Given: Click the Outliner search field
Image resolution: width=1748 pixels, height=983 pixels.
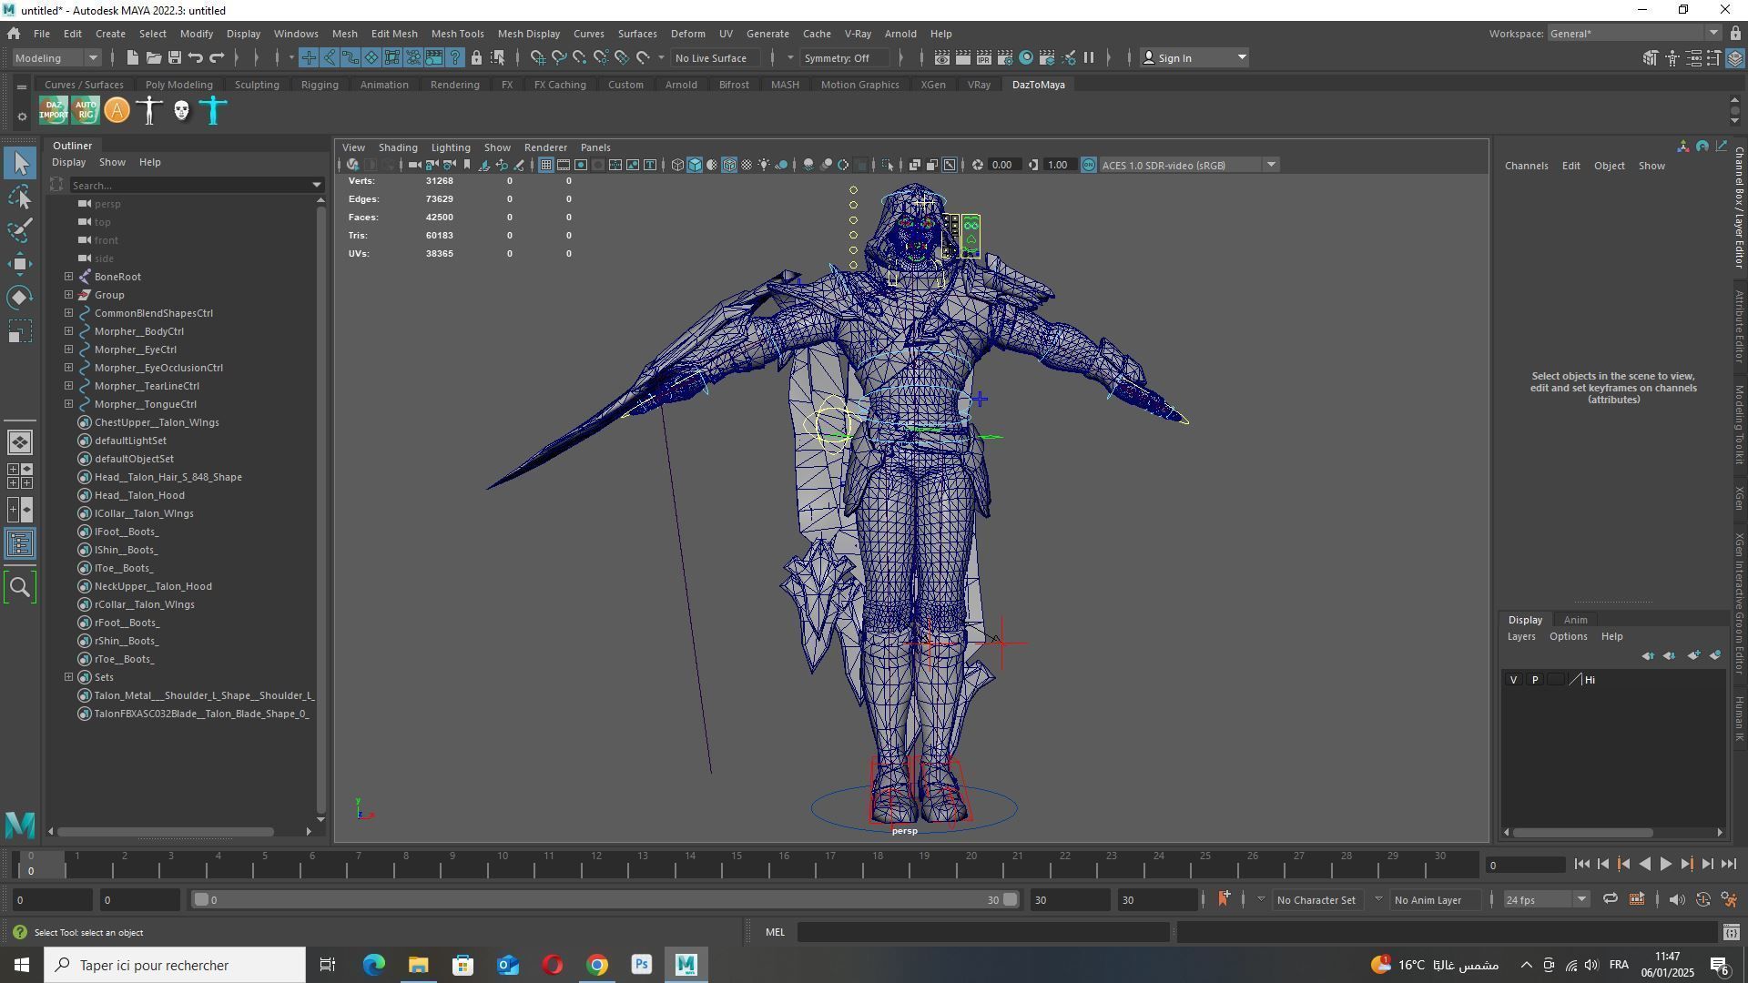Looking at the screenshot, I should click(189, 185).
